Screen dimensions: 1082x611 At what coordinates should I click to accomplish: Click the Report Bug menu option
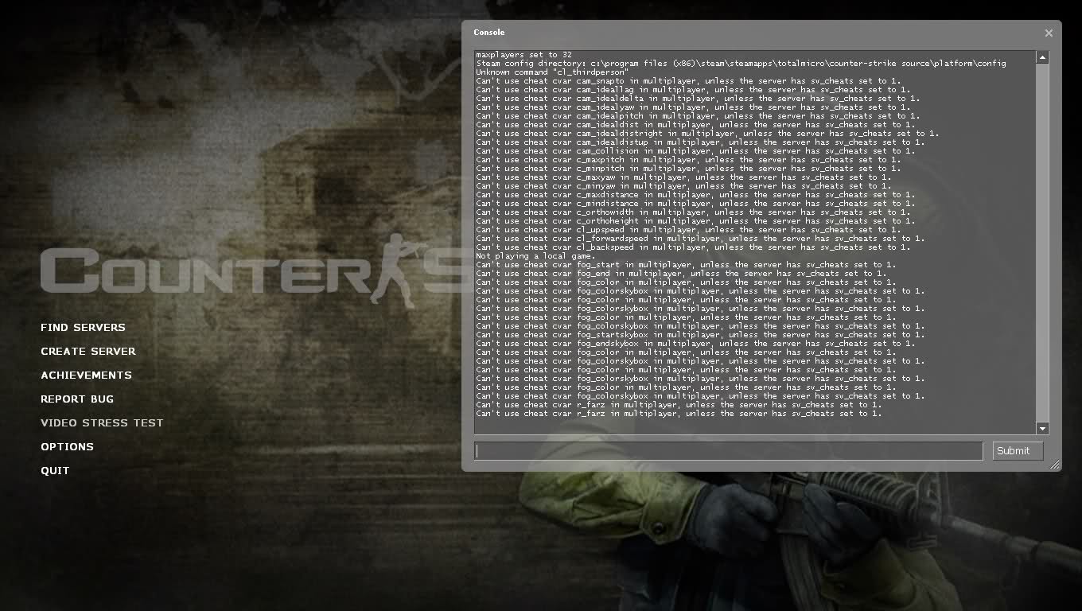coord(77,399)
